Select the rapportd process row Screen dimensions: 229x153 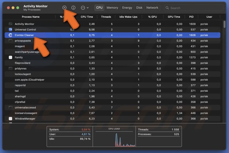coord(112,85)
